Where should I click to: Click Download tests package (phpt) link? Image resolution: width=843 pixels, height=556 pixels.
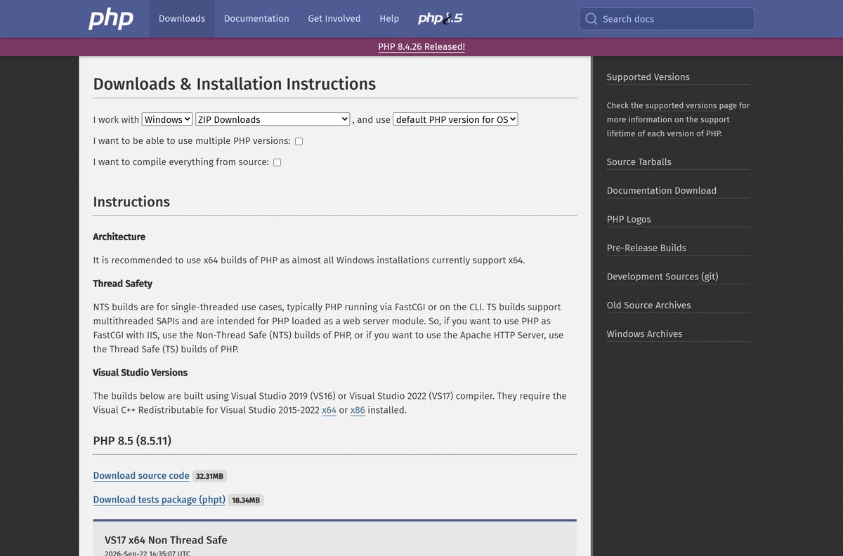[x=159, y=500]
